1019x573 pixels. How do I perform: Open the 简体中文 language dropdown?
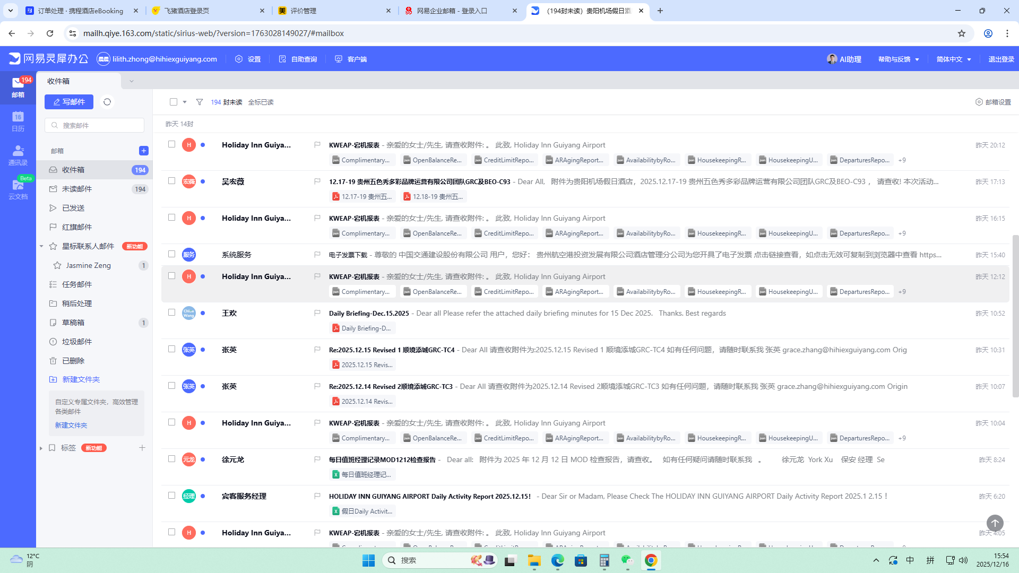[954, 59]
